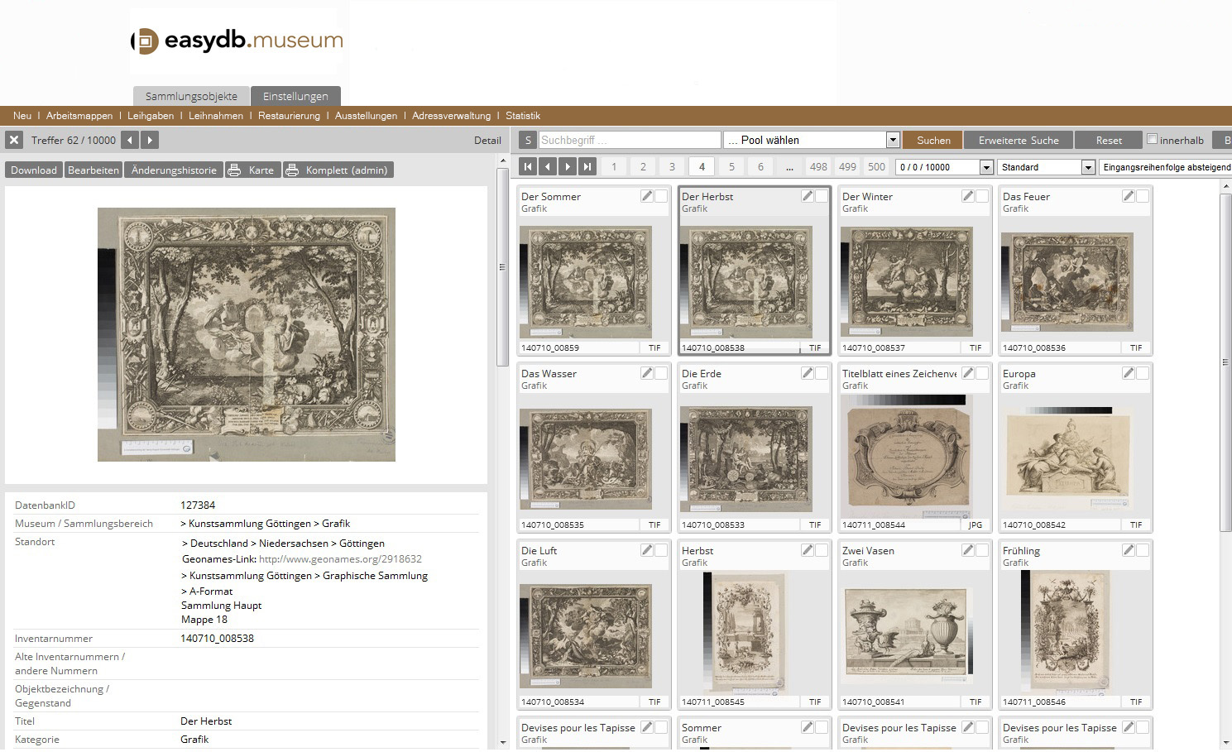Select Der Herbst card checkbox
This screenshot has height=752, width=1232.
[x=822, y=196]
